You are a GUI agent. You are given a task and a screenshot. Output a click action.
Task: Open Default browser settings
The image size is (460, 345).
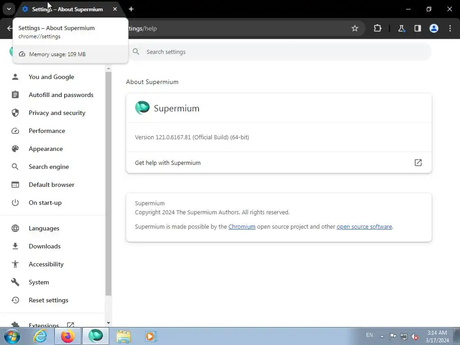pyautogui.click(x=51, y=185)
